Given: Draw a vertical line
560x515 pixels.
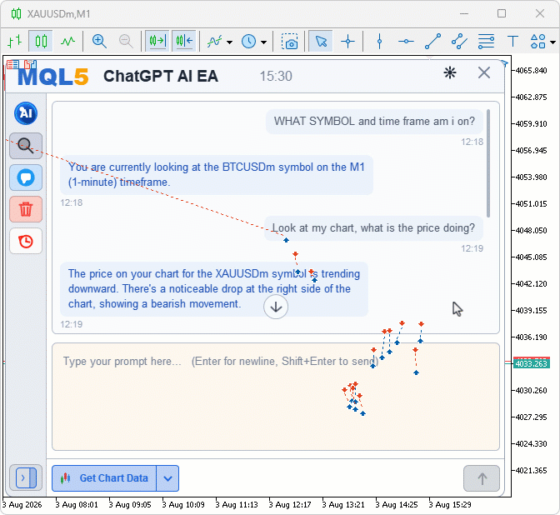Looking at the screenshot, I should tap(379, 42).
